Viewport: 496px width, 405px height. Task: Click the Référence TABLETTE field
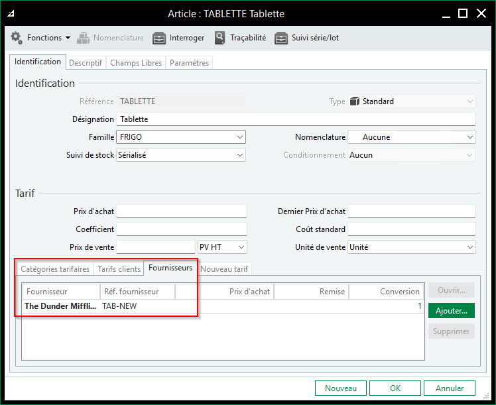pos(181,101)
